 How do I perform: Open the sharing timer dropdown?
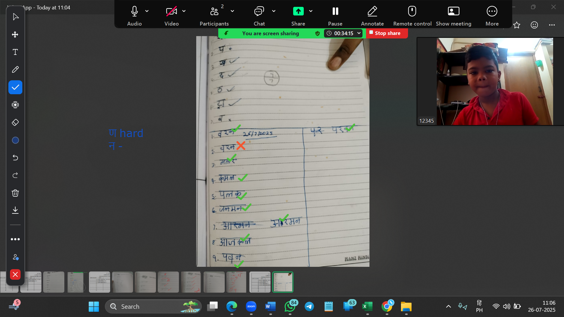[x=359, y=33]
